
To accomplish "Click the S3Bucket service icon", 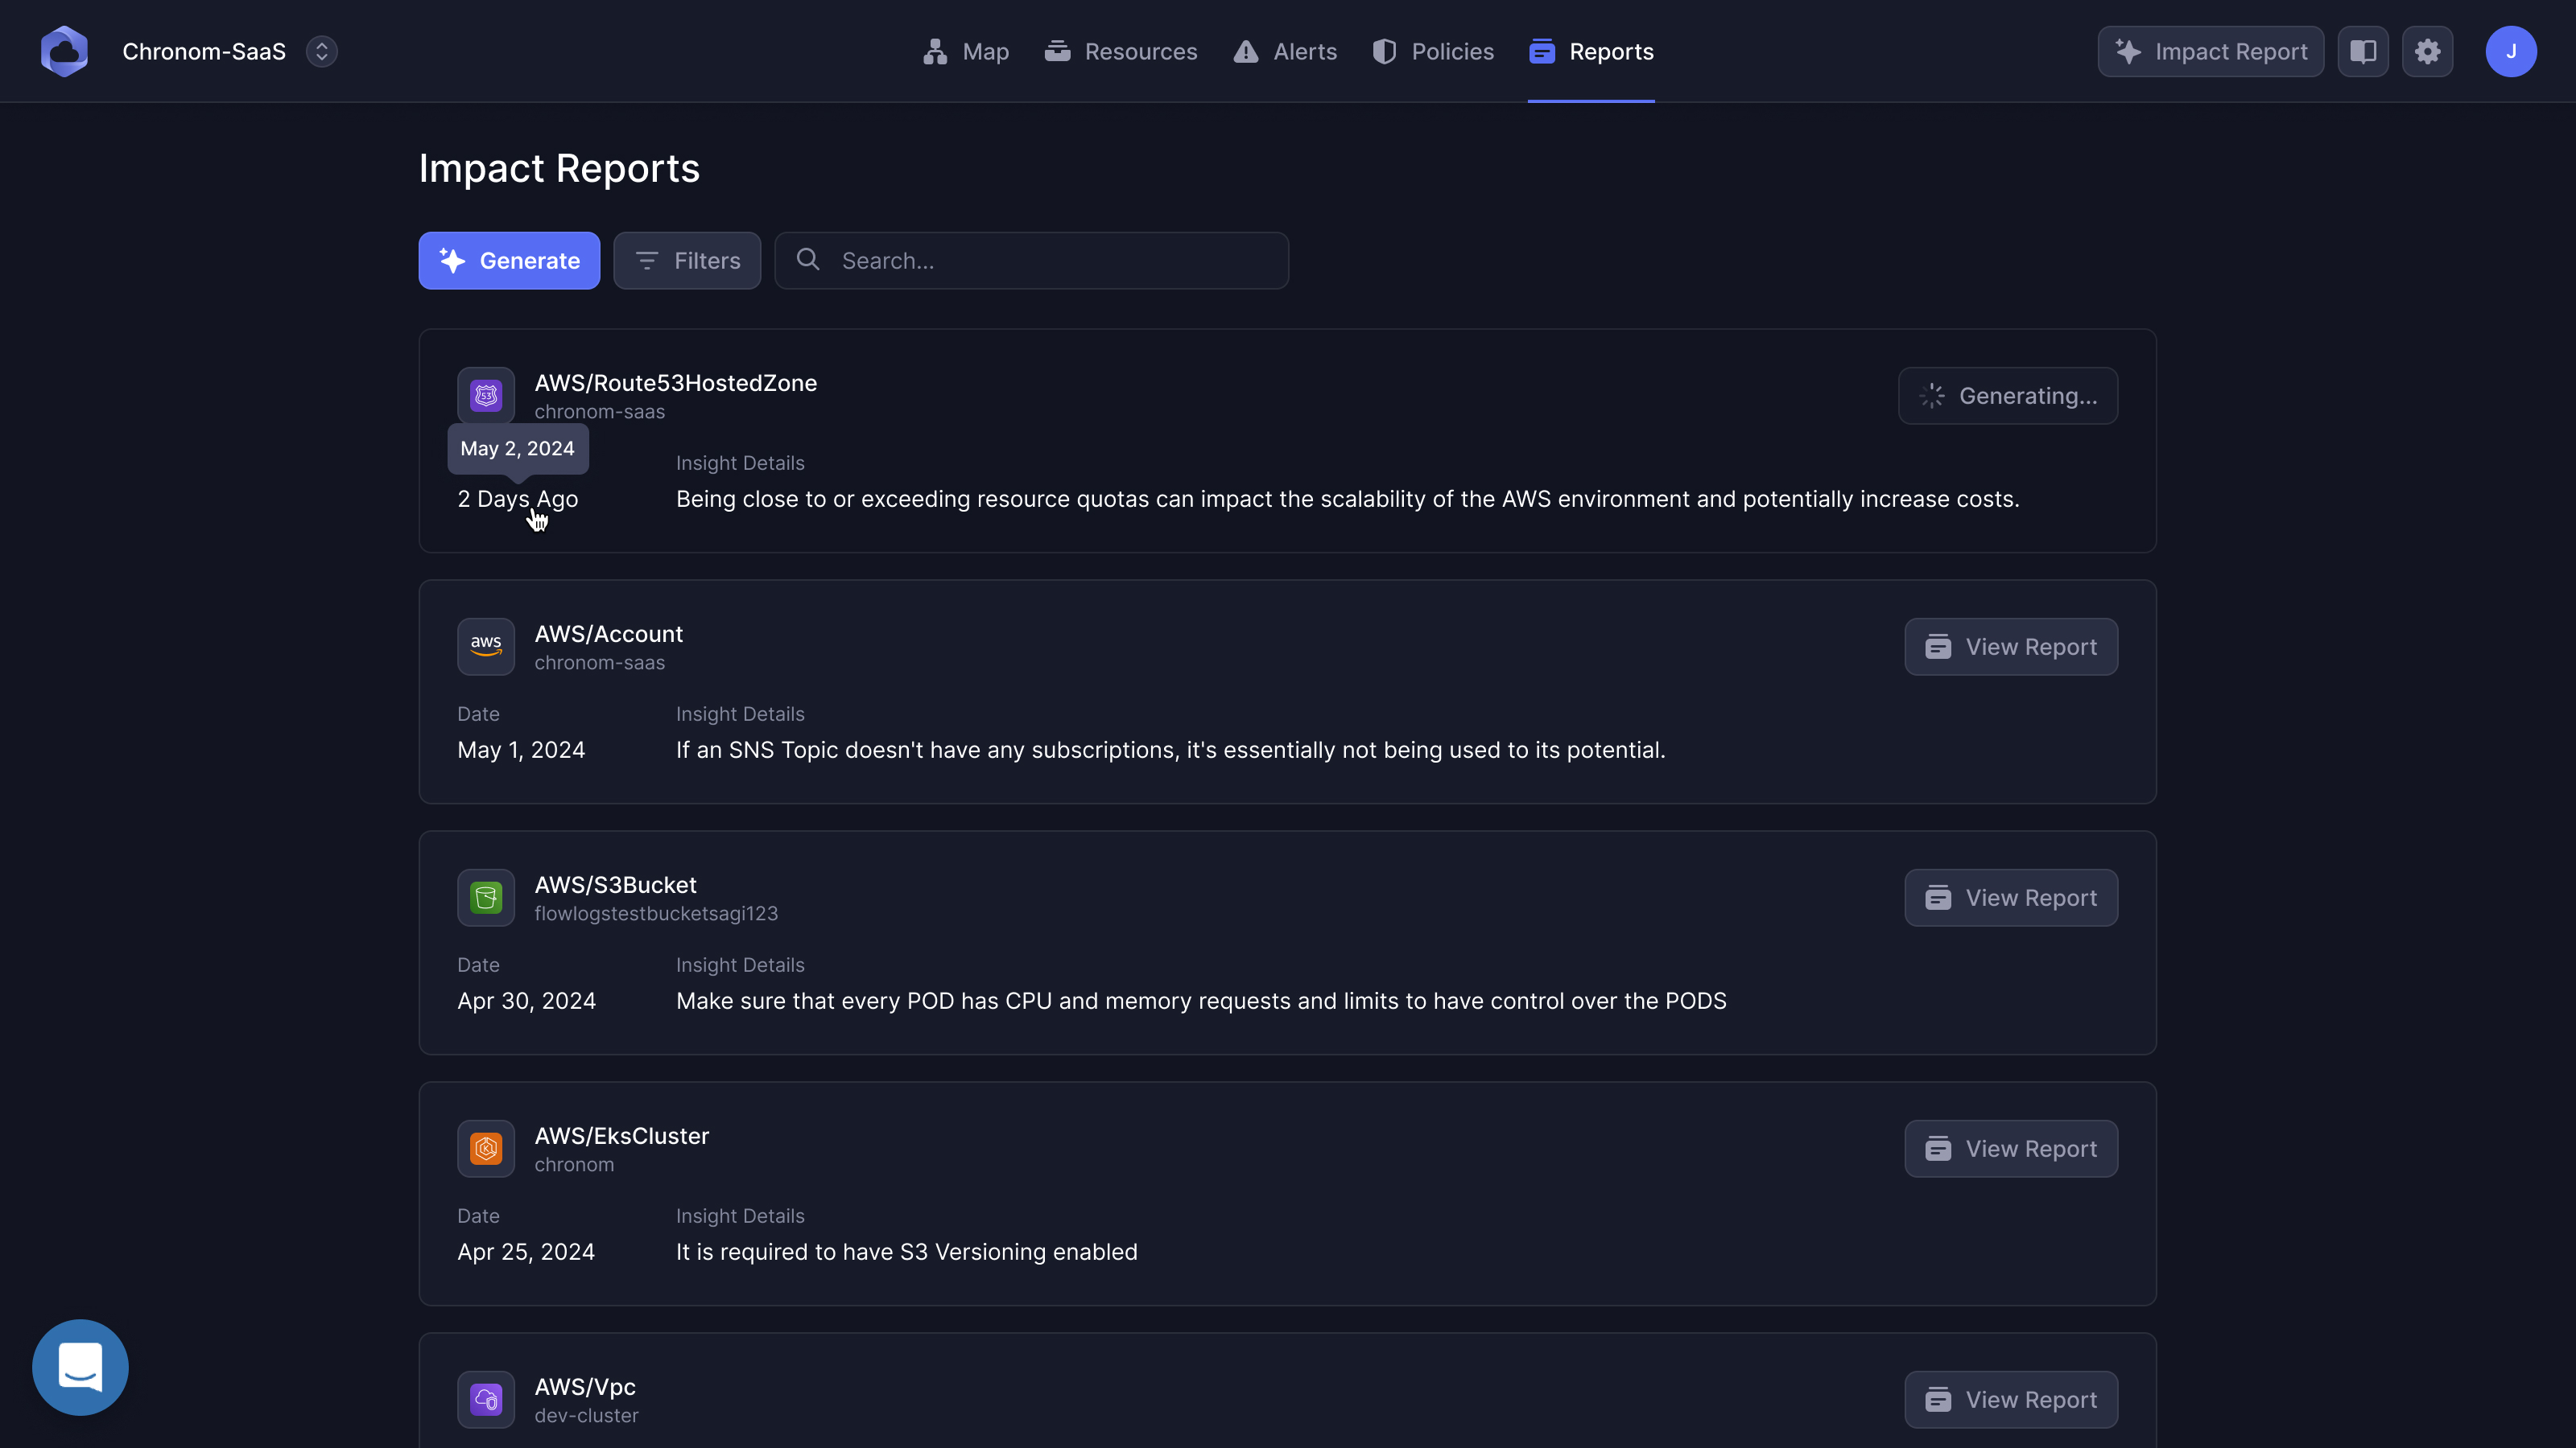I will tap(486, 898).
